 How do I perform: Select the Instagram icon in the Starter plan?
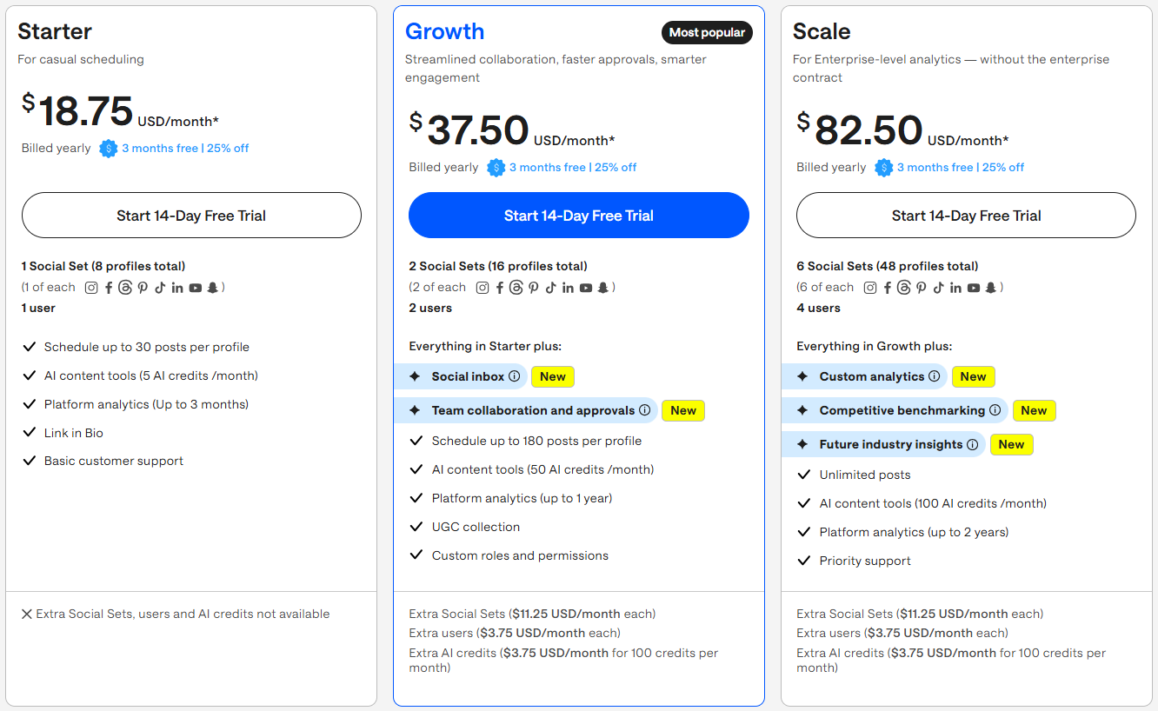tap(91, 287)
